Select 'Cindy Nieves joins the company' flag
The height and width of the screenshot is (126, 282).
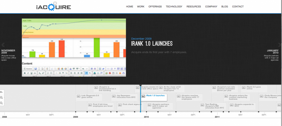[270, 97]
